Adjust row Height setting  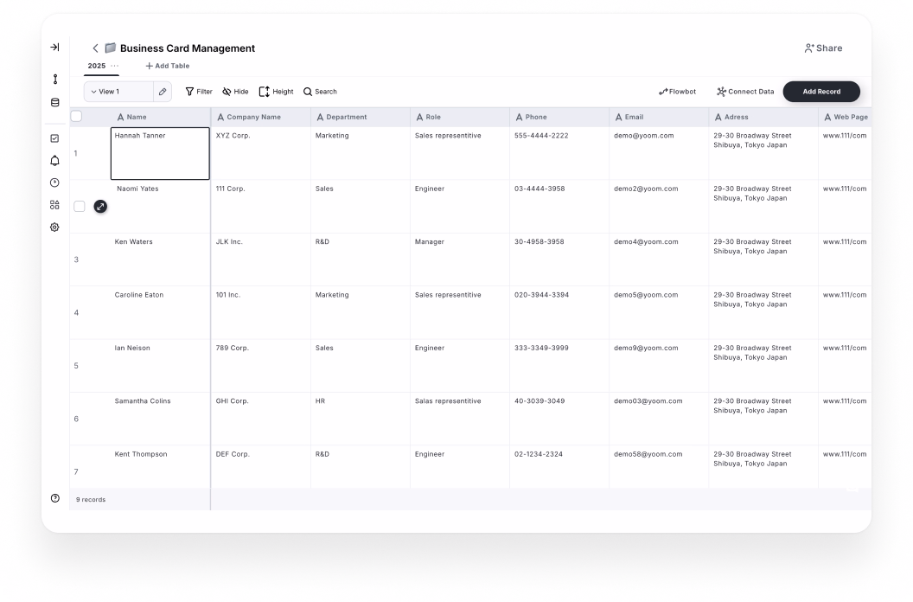coord(276,92)
